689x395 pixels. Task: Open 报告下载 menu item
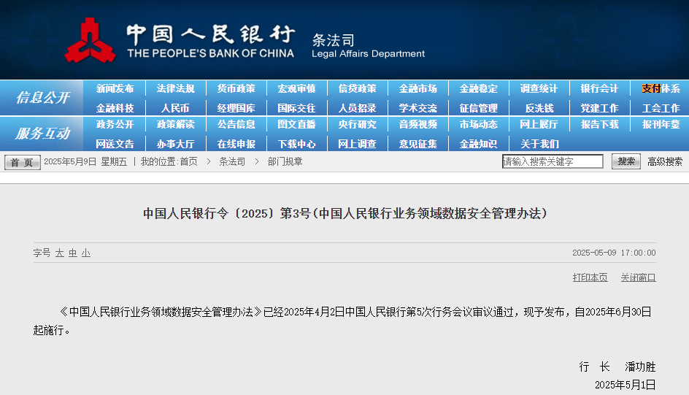point(600,125)
